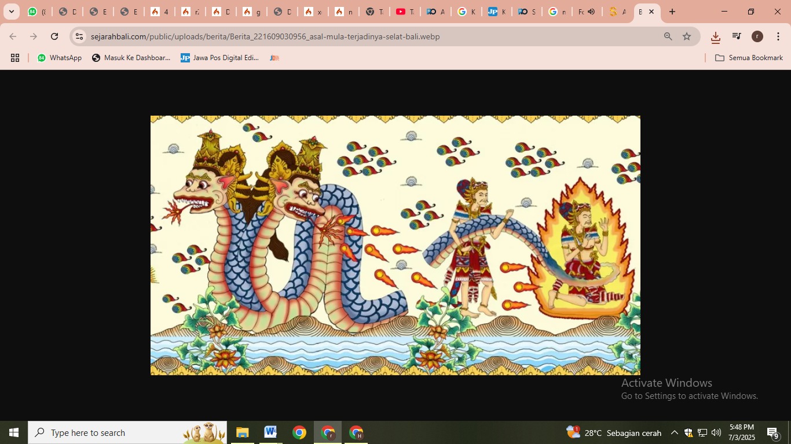The height and width of the screenshot is (444, 791).
Task: Show hidden system tray icons
Action: point(675,432)
